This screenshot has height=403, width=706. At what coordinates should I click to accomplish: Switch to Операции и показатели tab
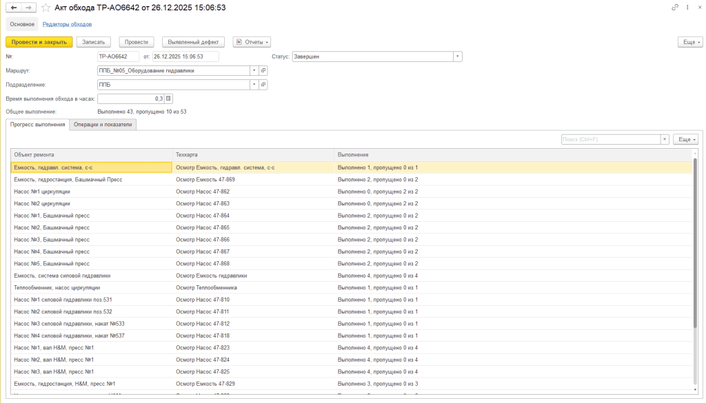point(103,125)
